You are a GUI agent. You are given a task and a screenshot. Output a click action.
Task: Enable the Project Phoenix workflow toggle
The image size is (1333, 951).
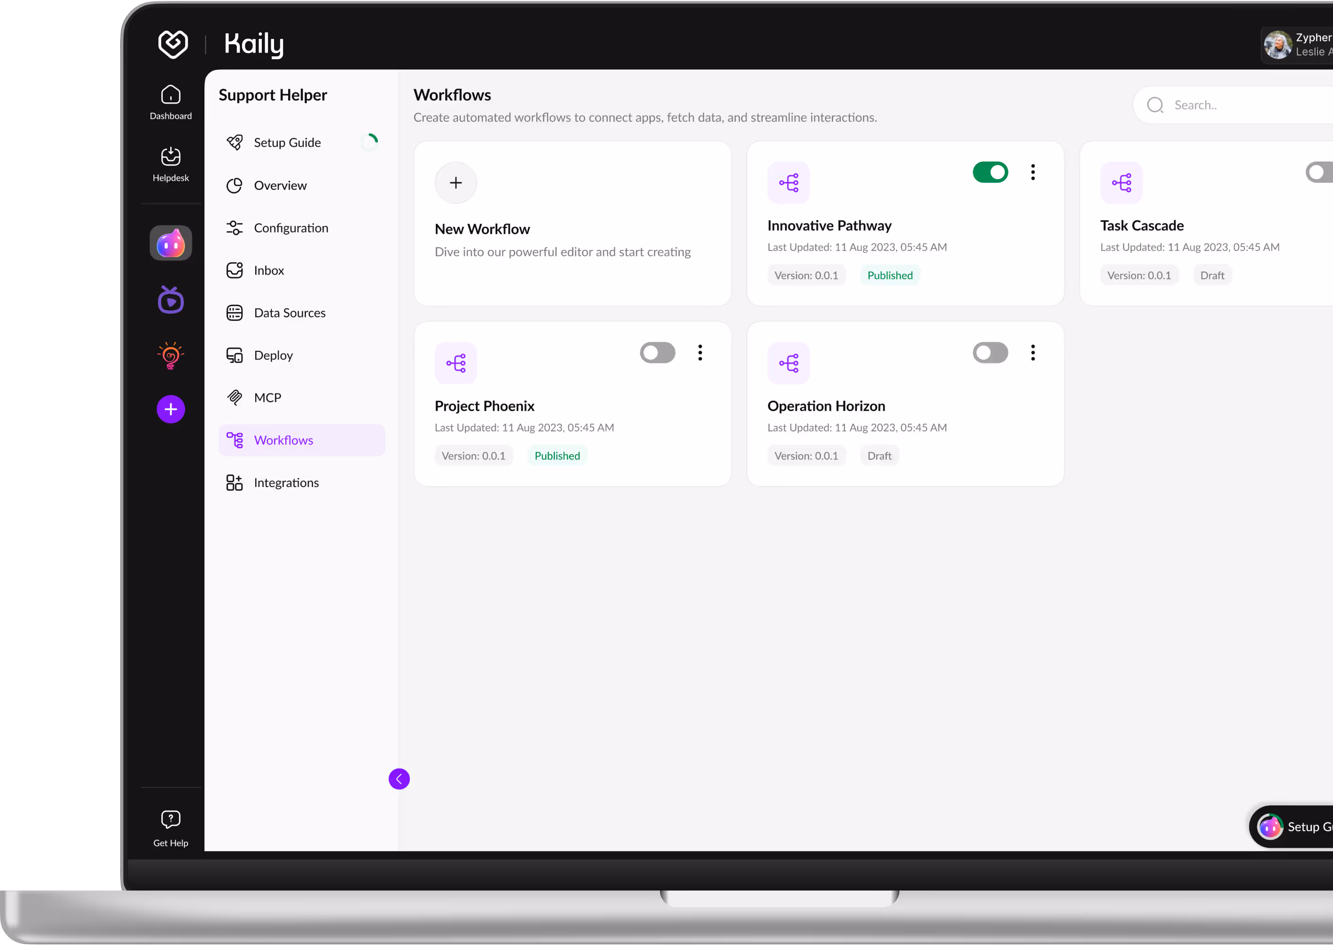[x=657, y=353]
